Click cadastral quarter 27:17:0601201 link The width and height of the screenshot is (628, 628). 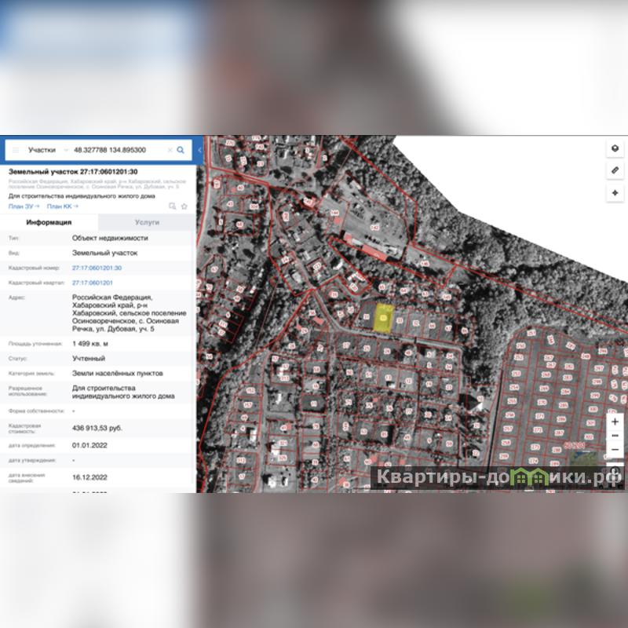pyautogui.click(x=93, y=282)
